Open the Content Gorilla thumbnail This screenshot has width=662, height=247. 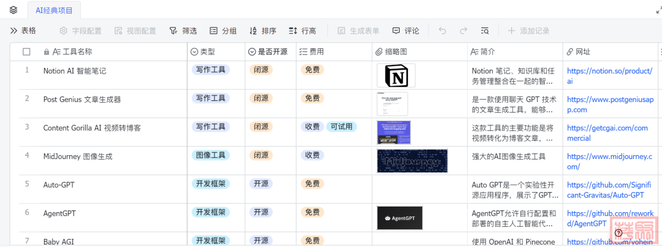[x=394, y=133]
